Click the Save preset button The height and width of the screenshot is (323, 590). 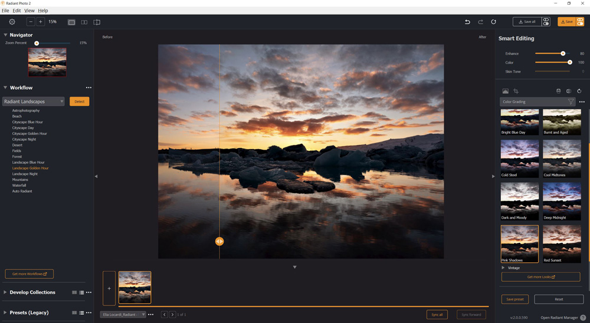[x=514, y=299]
